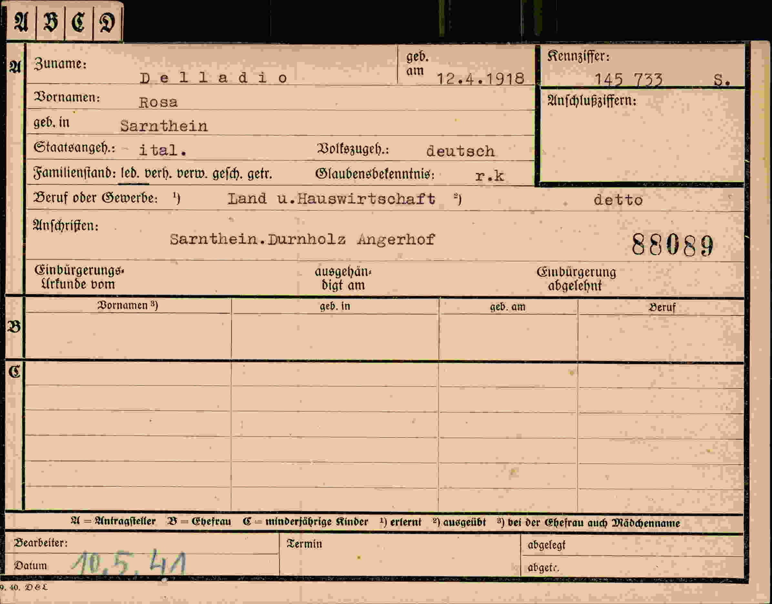This screenshot has height=604, width=772.
Task: Click the 'Beruf' column header
Action: point(662,307)
